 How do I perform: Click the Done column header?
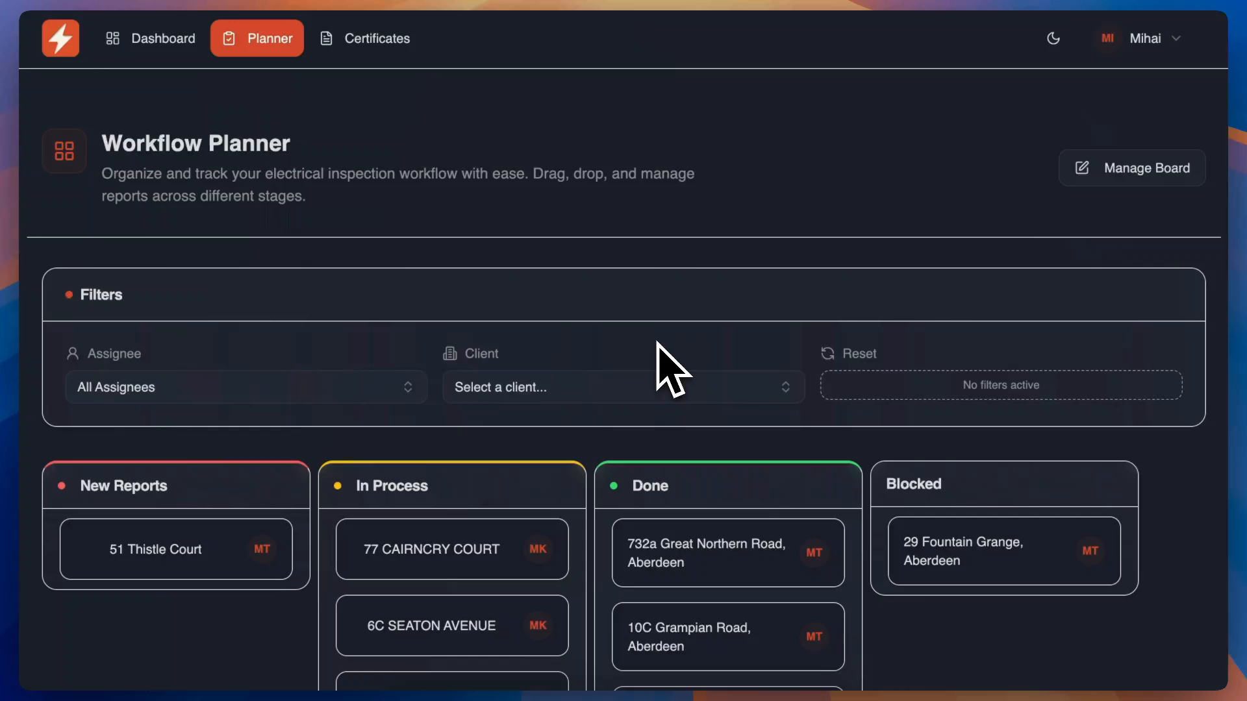click(728, 486)
